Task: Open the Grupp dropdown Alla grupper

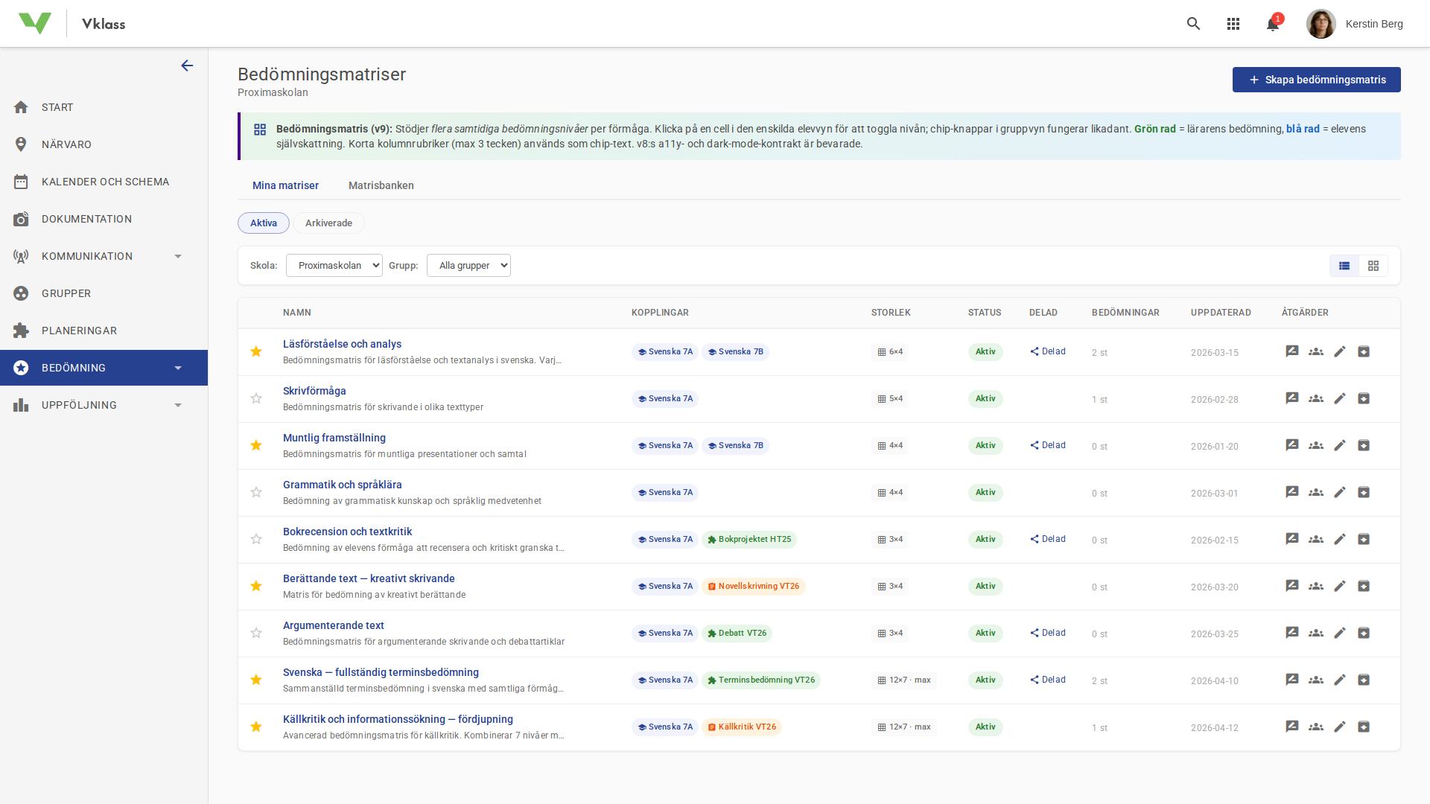Action: [x=468, y=266]
